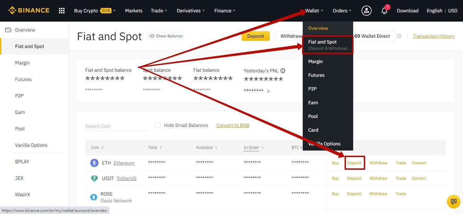Change currency via USD selector
The height and width of the screenshot is (214, 463).
(453, 11)
